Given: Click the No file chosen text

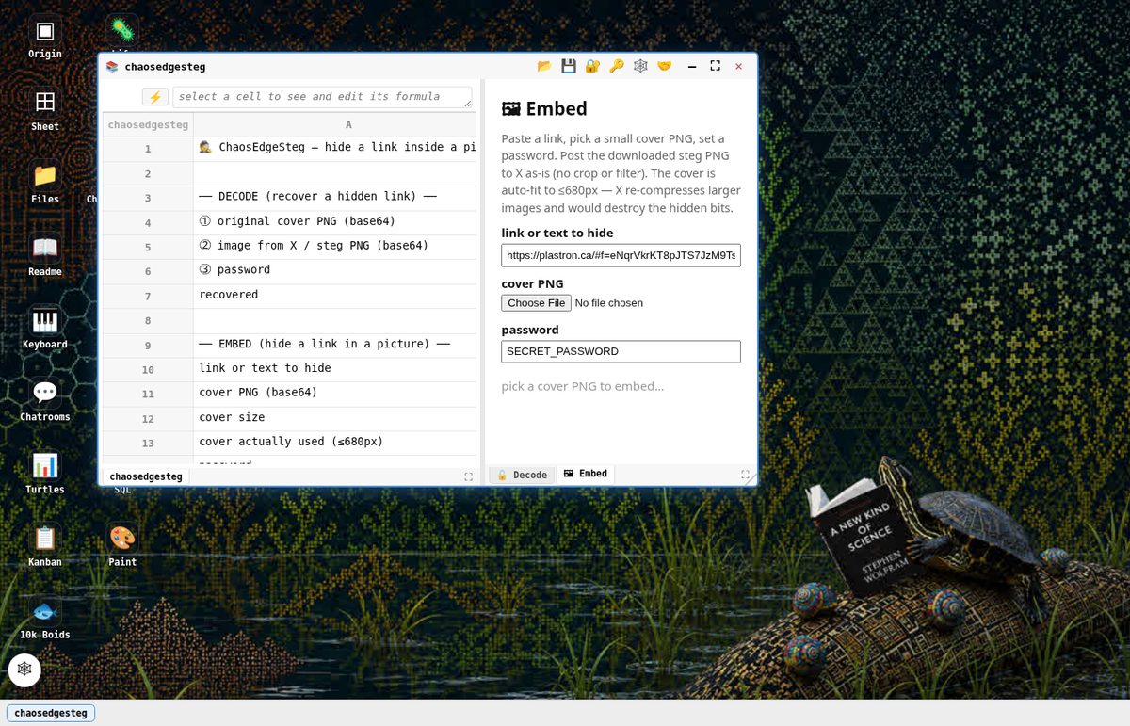Looking at the screenshot, I should (608, 303).
